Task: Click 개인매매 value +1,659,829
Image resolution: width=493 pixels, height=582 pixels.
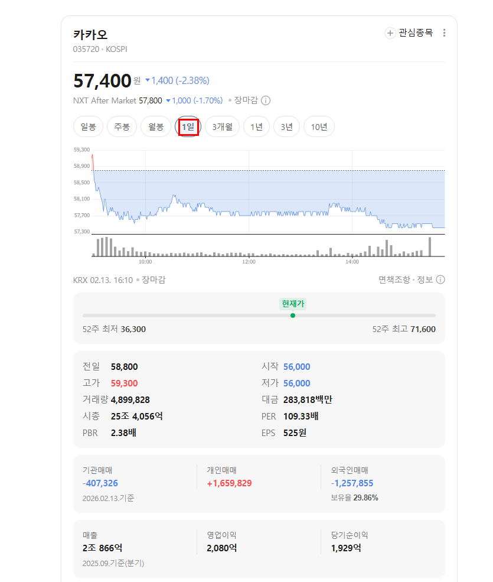Action: 229,483
